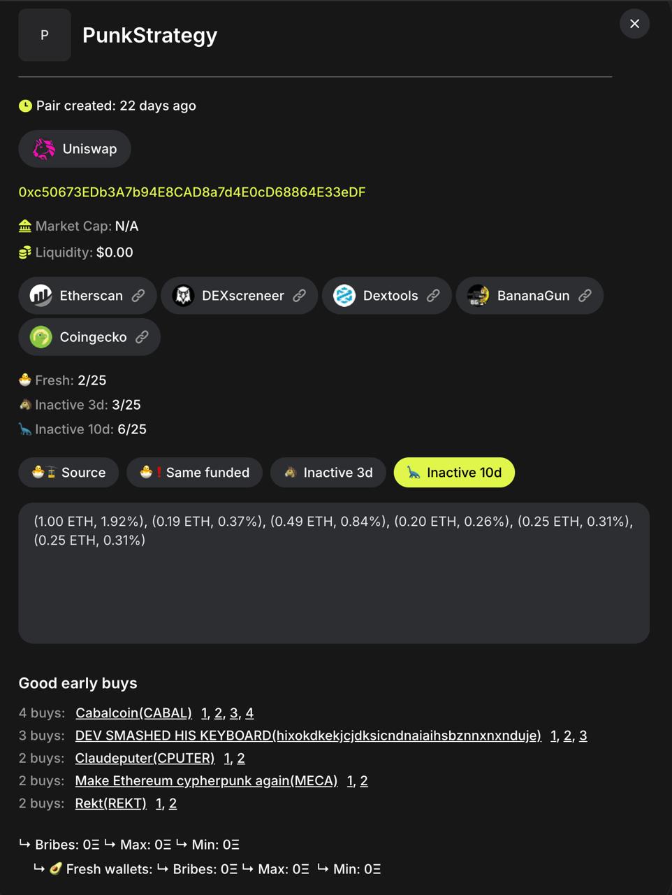Screen dimensions: 672x895
Task: Click the Coingecko gecko icon
Action: (41, 337)
